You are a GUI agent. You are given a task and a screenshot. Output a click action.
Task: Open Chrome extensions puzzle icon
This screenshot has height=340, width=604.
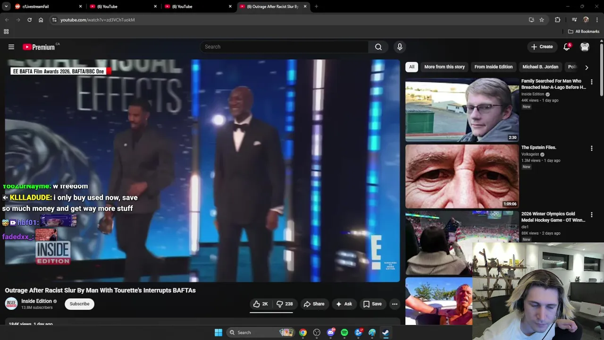point(557,20)
